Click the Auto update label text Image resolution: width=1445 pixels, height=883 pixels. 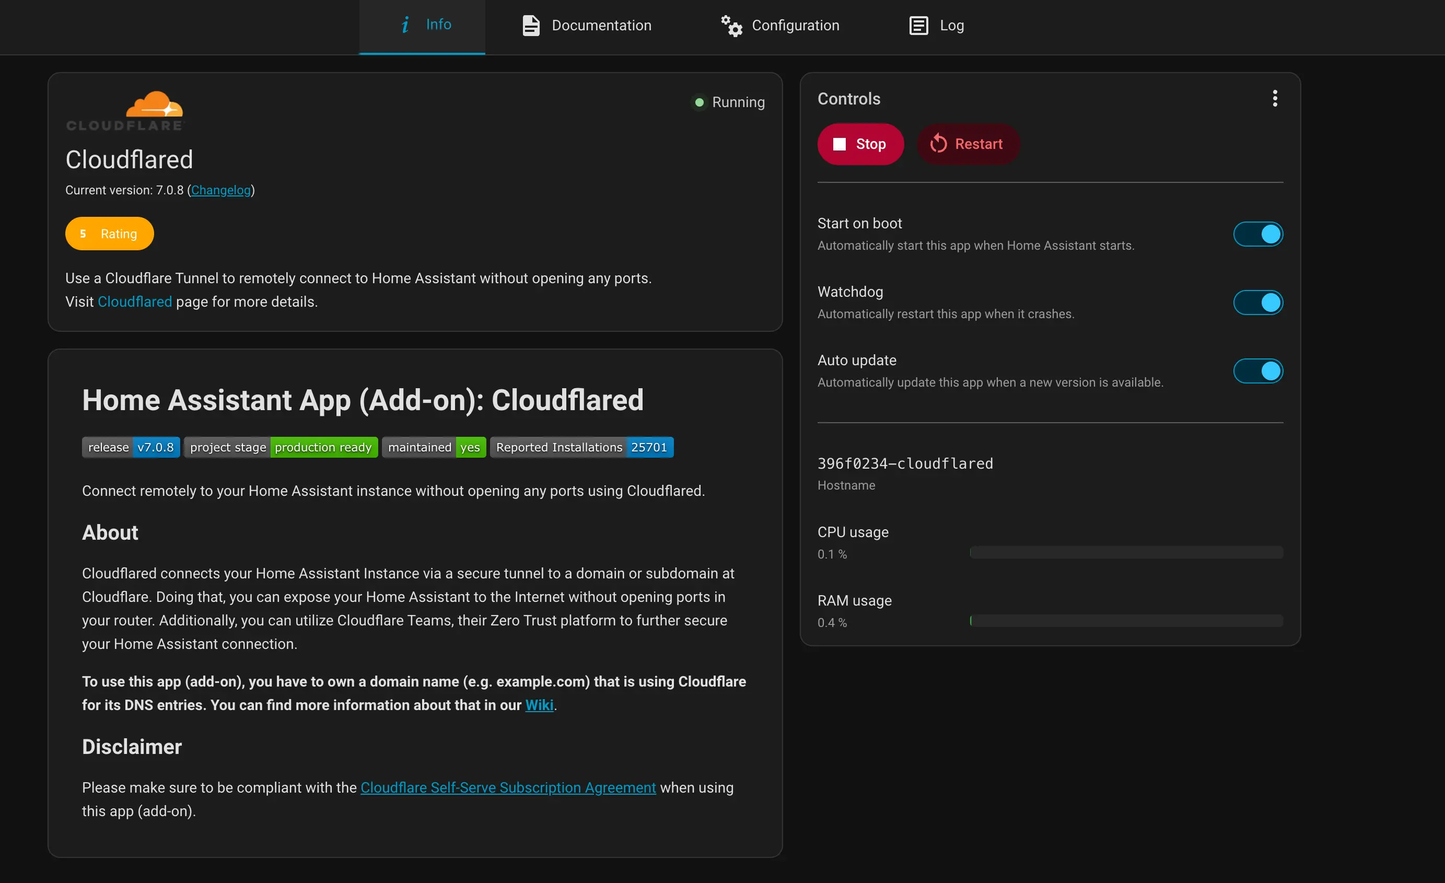[x=857, y=360]
